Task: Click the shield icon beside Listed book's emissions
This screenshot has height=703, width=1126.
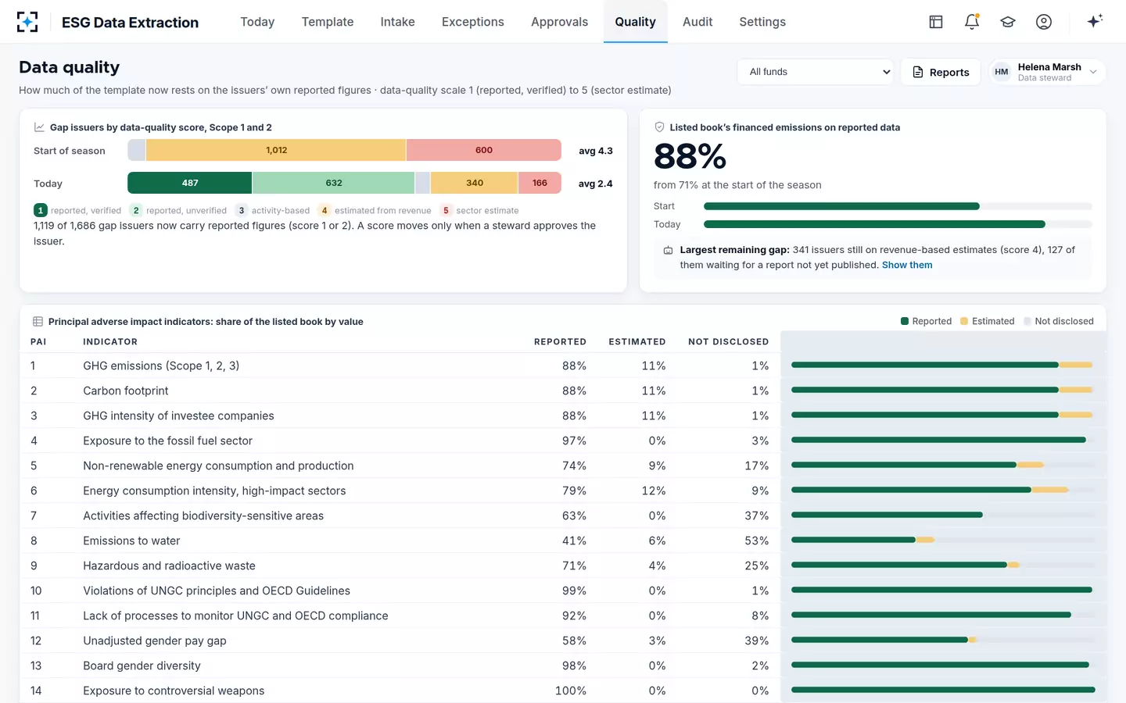Action: coord(659,127)
